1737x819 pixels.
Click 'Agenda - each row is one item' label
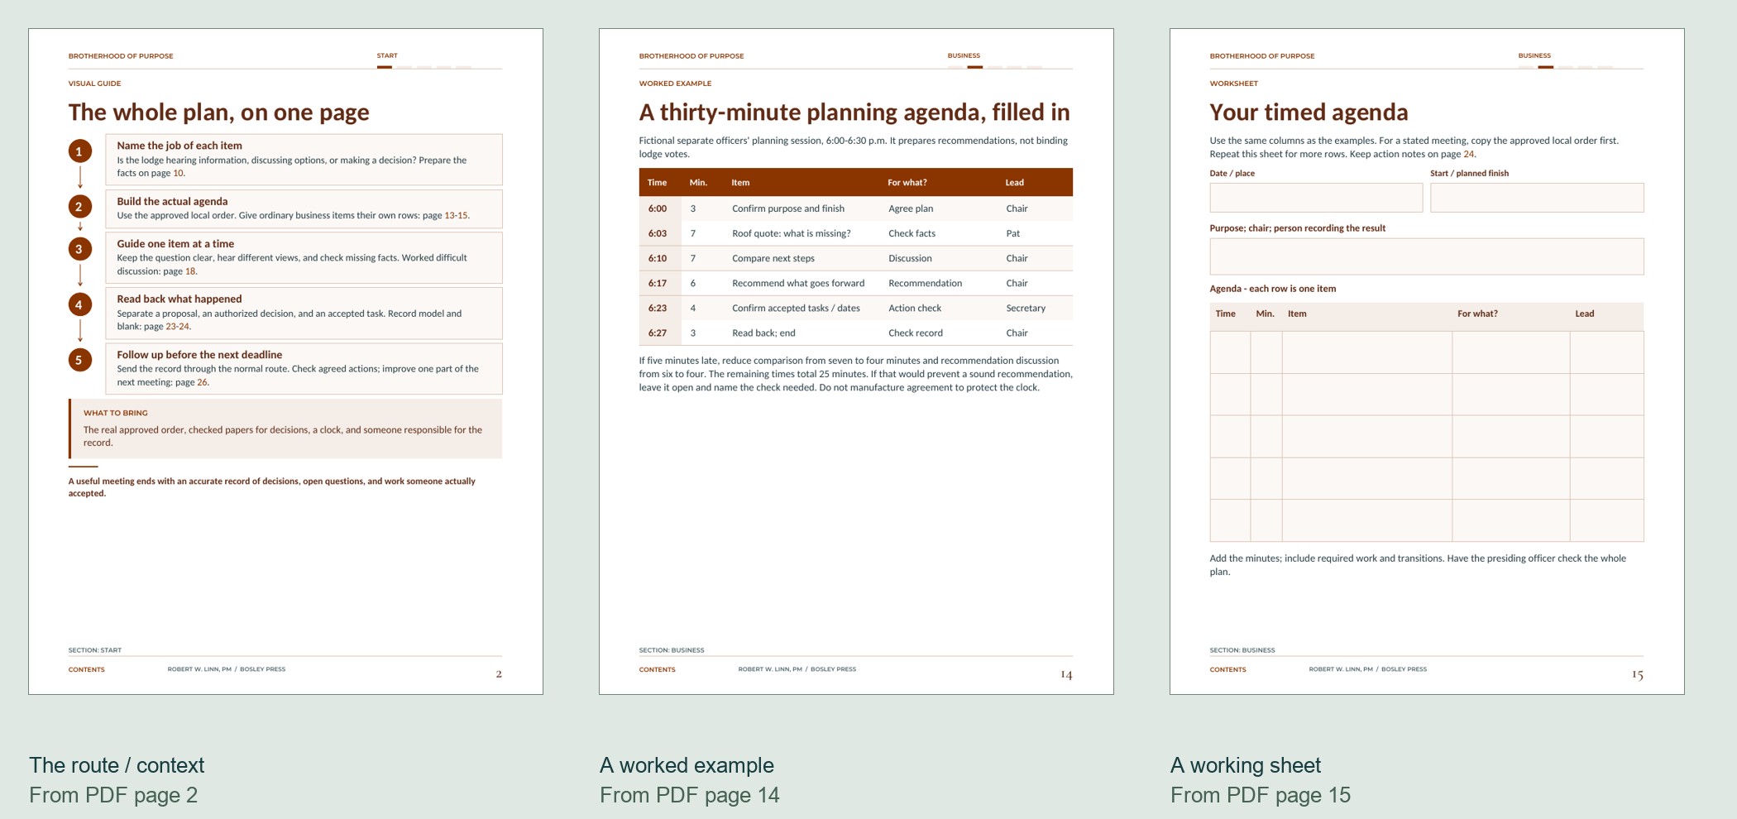coord(1272,289)
